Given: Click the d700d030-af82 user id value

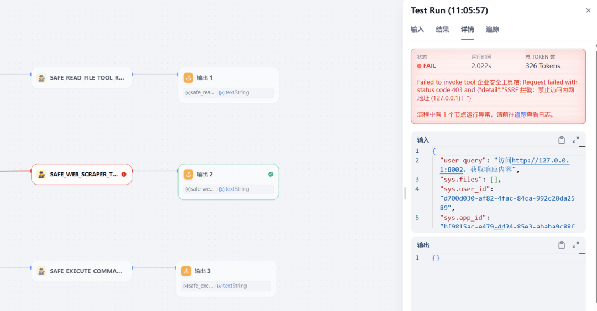Looking at the screenshot, I should click(x=507, y=203).
